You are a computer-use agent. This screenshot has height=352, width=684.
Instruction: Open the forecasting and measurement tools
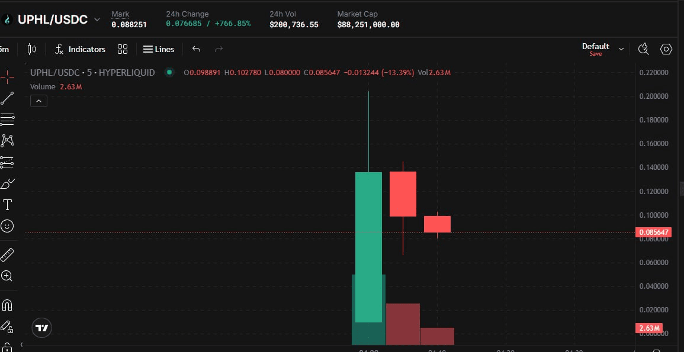coord(7,162)
